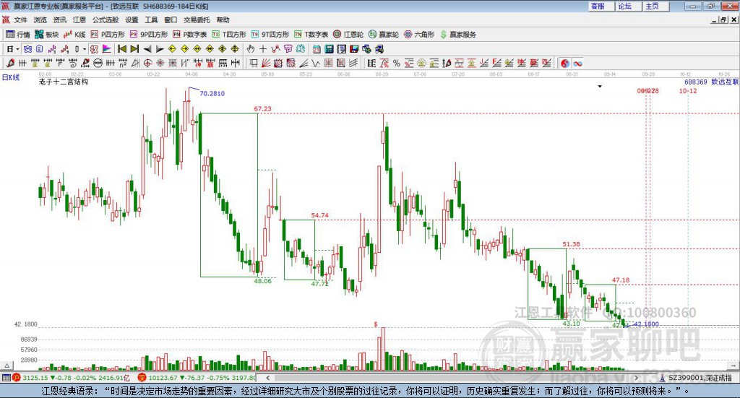This screenshot has width=740, height=398.
Task: Click the first yellow diamond arrow icon
Action: click(172, 49)
